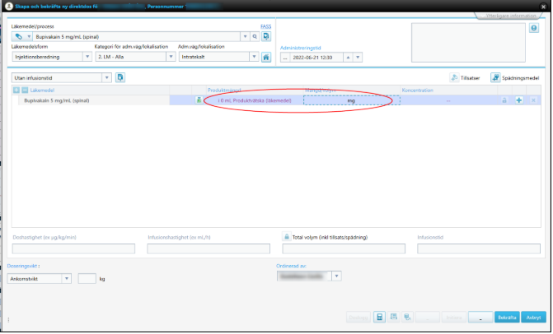
Task: Click blue help icon in top-right box
Action: tap(534, 28)
